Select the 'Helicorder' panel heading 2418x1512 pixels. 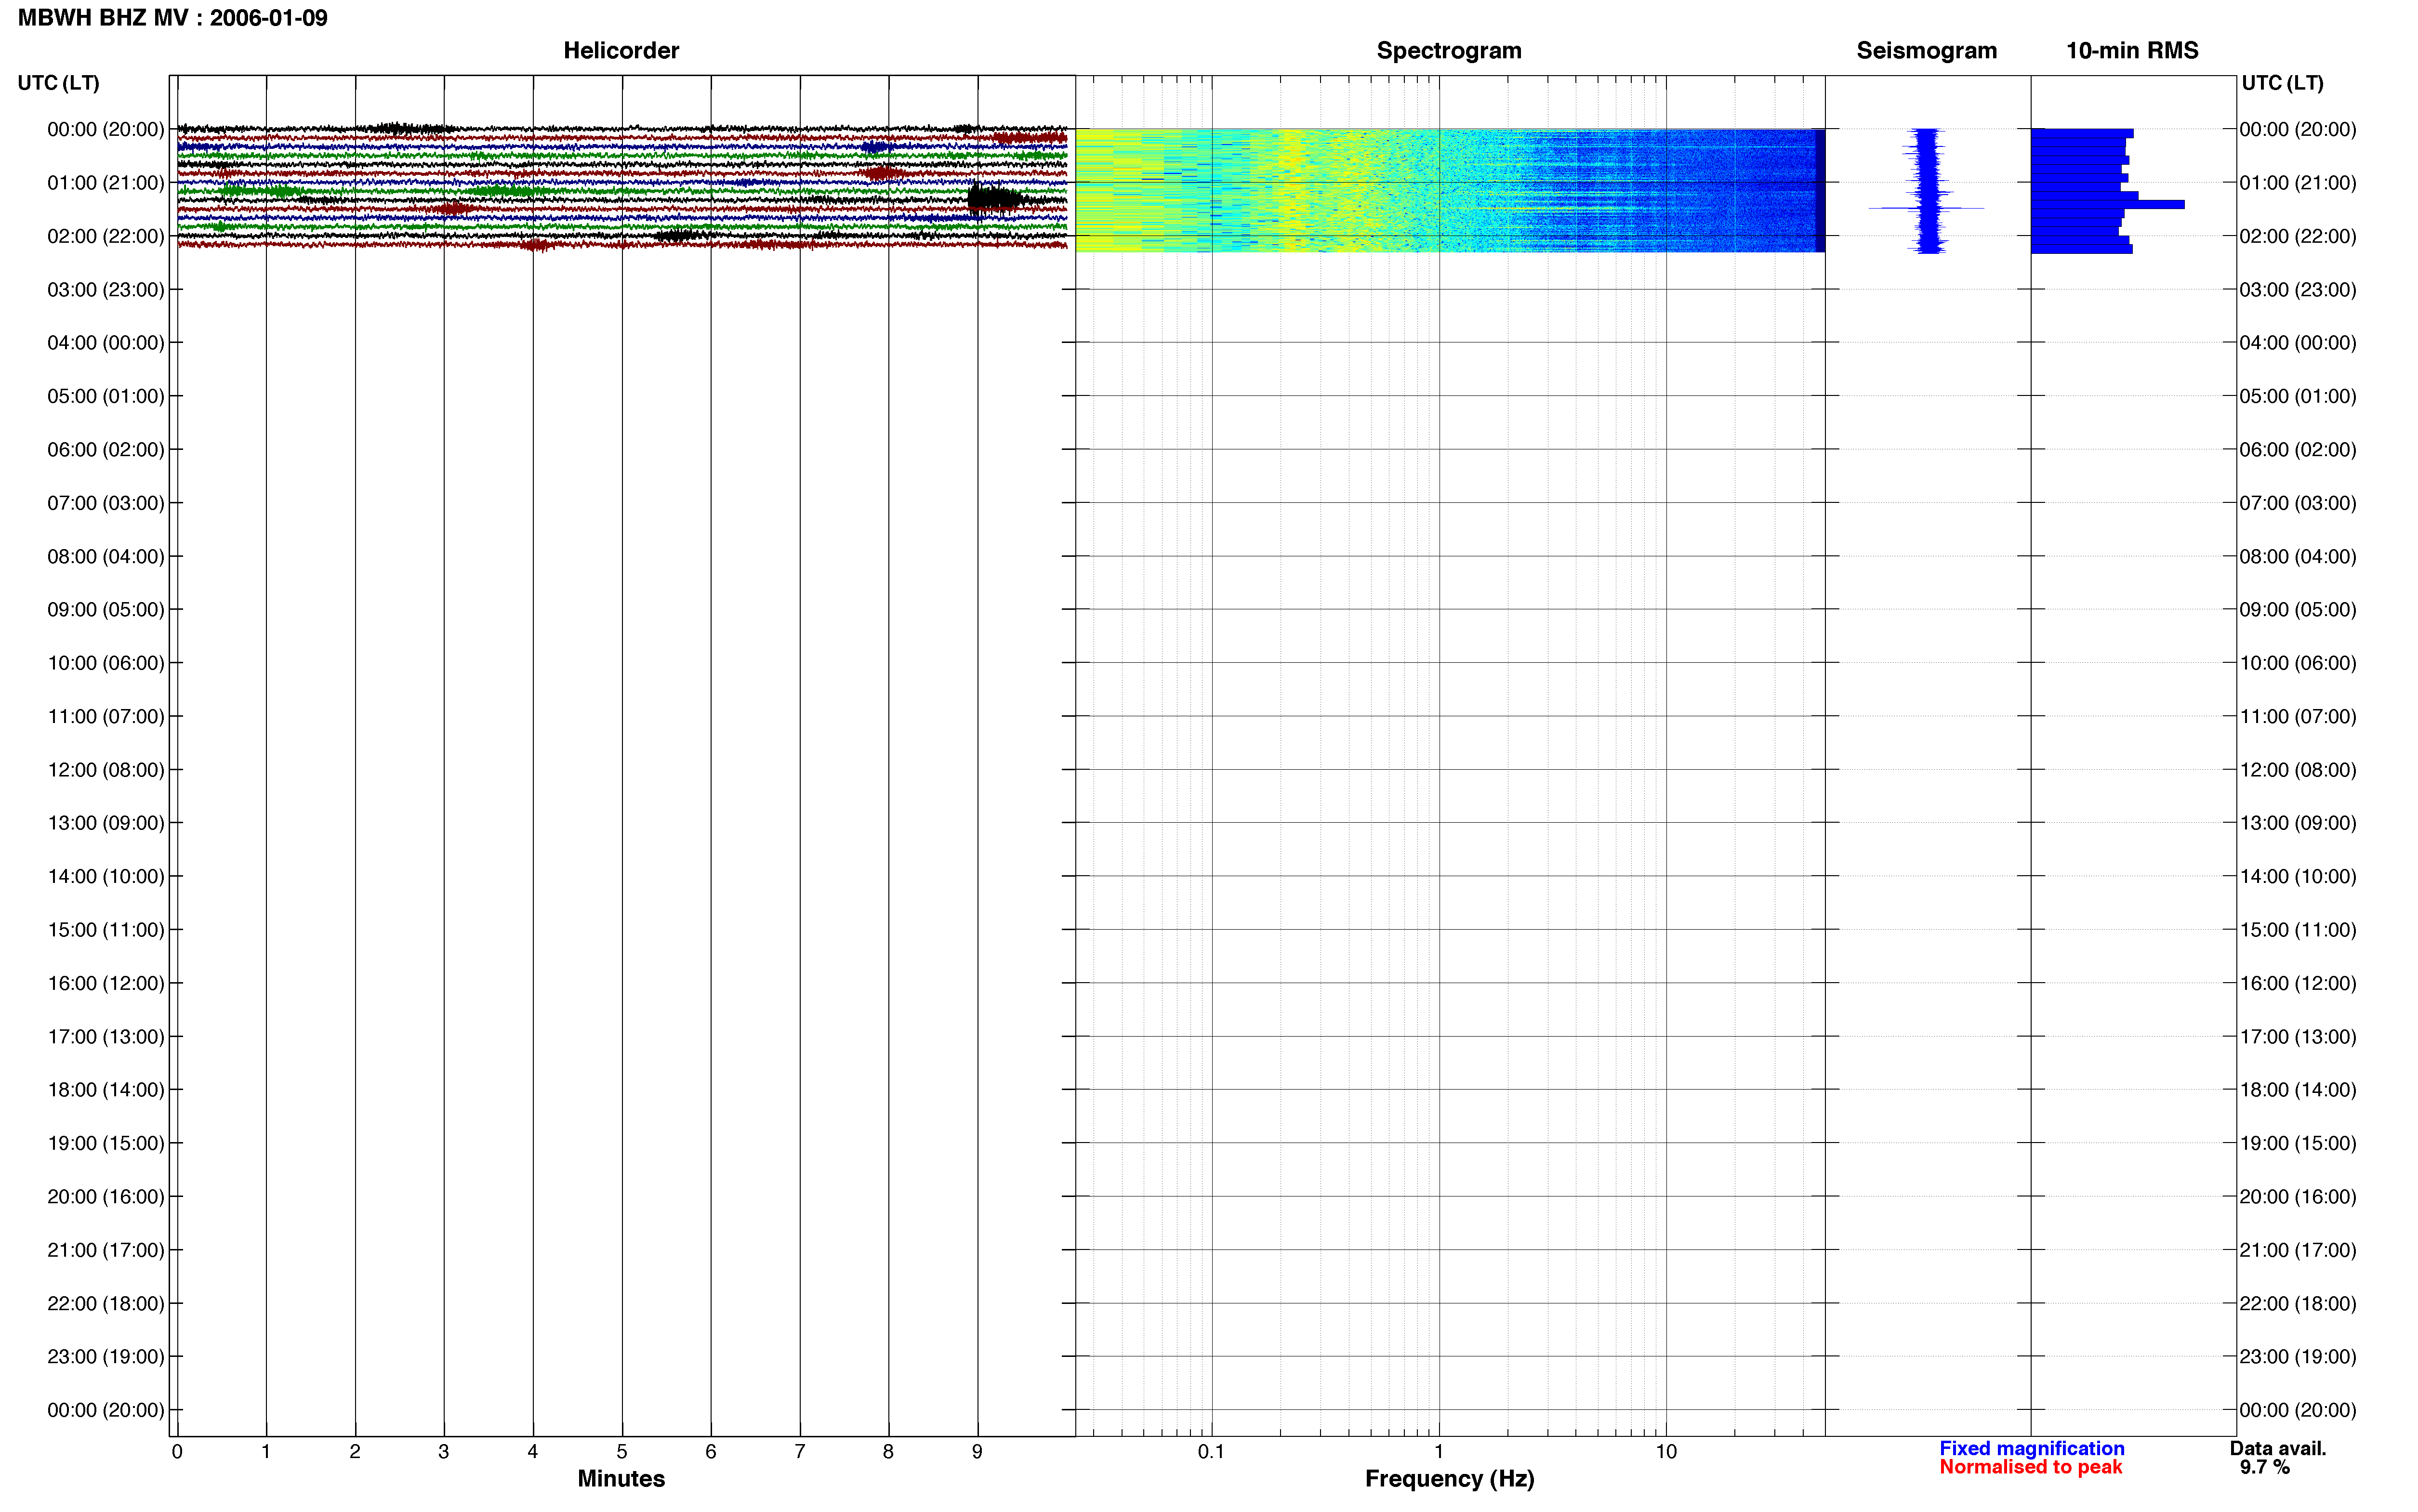pos(621,50)
